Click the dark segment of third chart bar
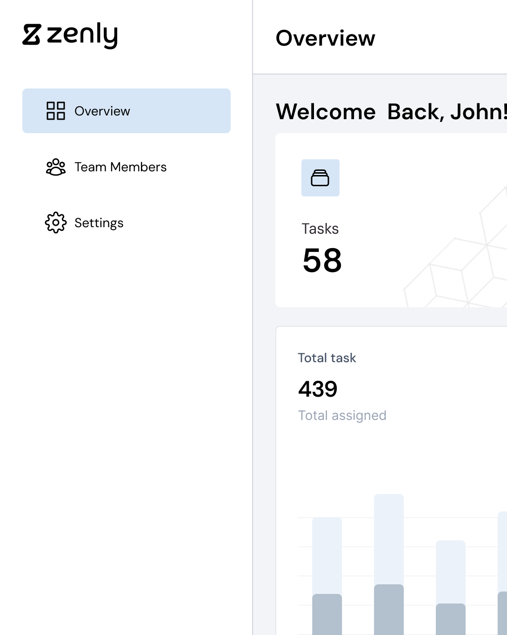 point(451,618)
